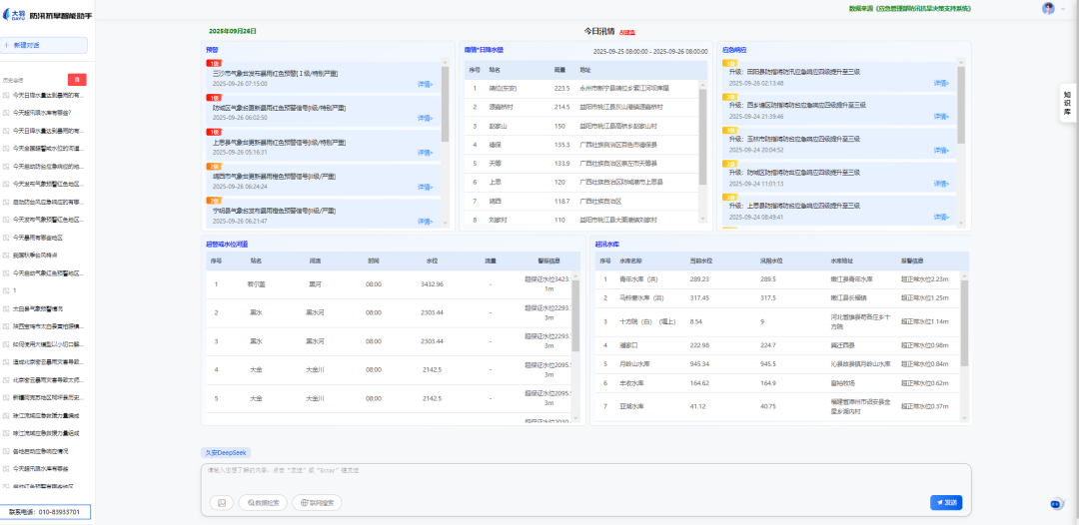
Task: Open details for the 07:15:00 warning
Action: pyautogui.click(x=425, y=84)
